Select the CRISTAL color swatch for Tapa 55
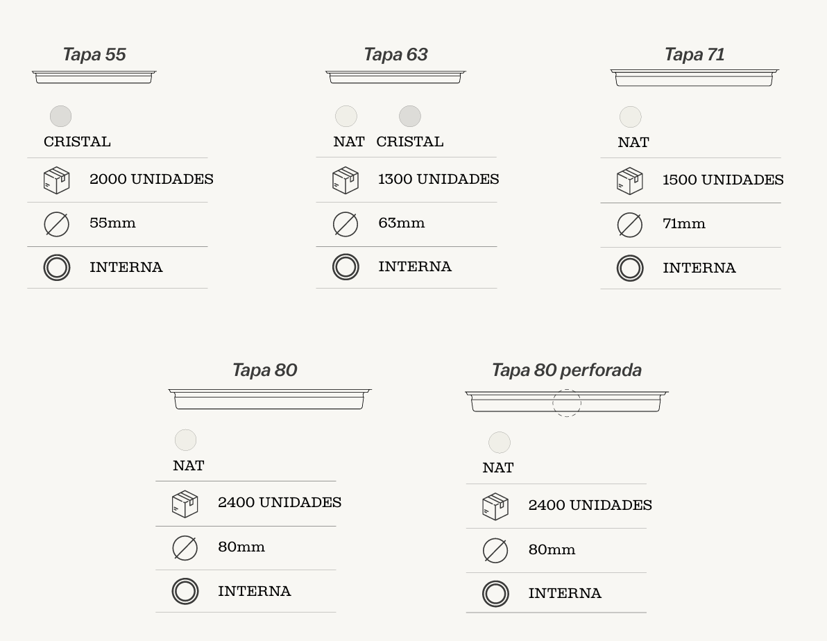The width and height of the screenshot is (827, 641). click(61, 117)
